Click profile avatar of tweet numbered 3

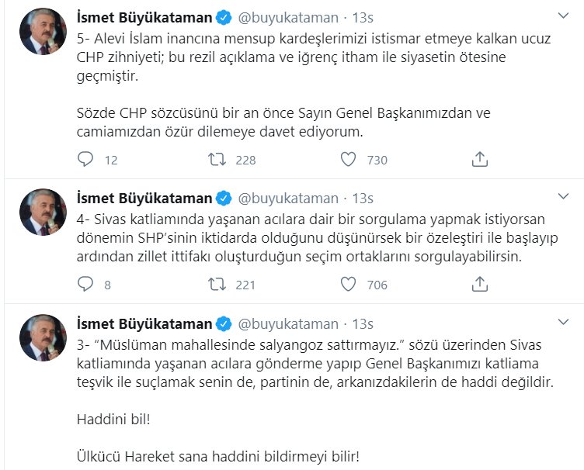point(42,339)
